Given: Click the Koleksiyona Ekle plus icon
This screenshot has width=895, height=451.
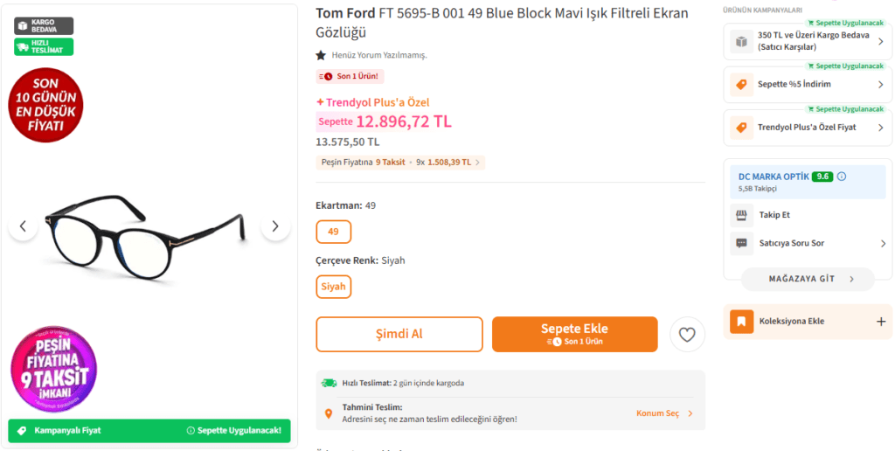Looking at the screenshot, I should (880, 322).
